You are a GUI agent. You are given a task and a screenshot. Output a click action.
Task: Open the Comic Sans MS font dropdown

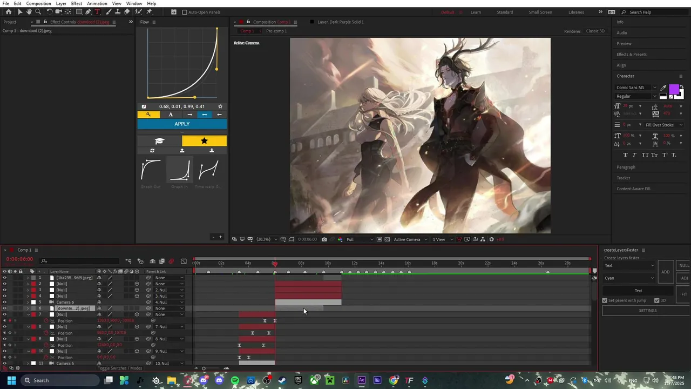pos(636,88)
